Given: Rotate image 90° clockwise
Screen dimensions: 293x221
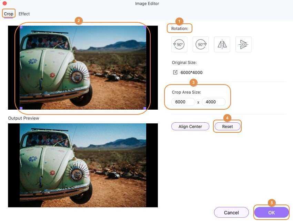Looking at the screenshot, I should (201, 45).
